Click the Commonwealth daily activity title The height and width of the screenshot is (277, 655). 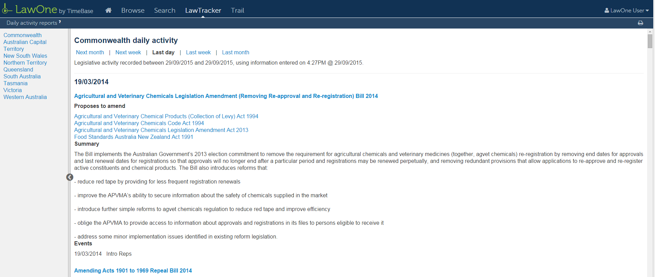pyautogui.click(x=126, y=40)
